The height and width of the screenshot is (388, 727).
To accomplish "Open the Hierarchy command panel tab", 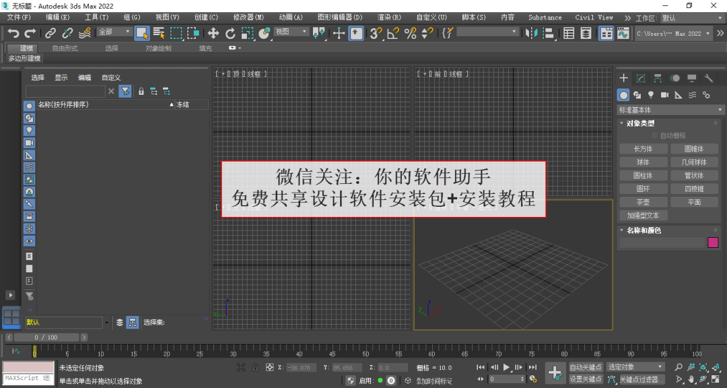I will pos(658,78).
